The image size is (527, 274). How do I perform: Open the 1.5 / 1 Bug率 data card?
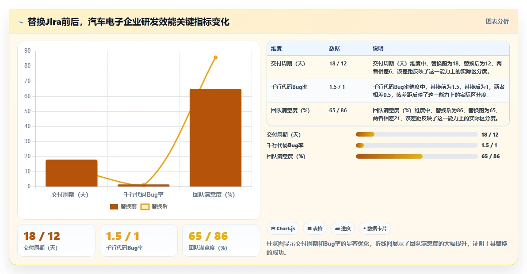pos(139,240)
